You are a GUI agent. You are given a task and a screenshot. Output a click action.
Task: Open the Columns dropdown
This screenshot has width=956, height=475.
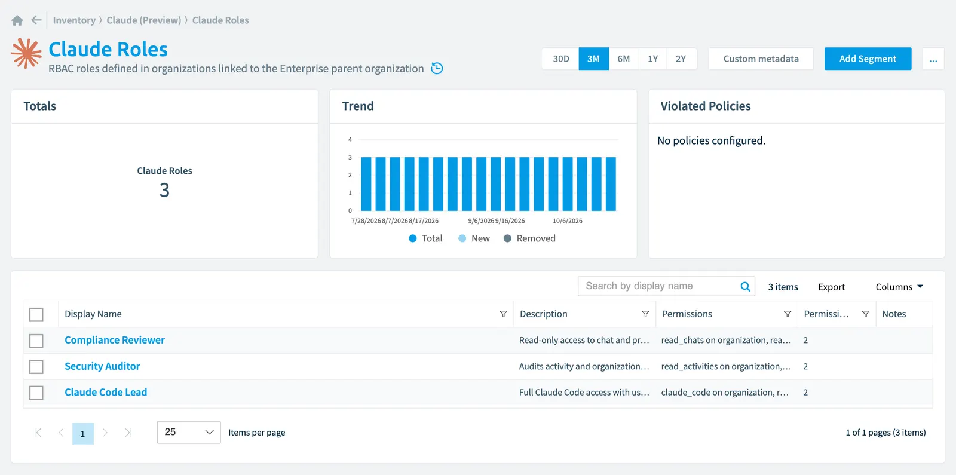(x=899, y=287)
